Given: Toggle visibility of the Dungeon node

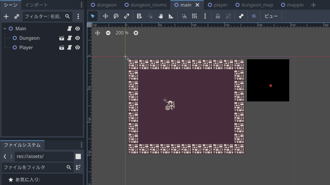Looking at the screenshot, I should (x=77, y=38).
